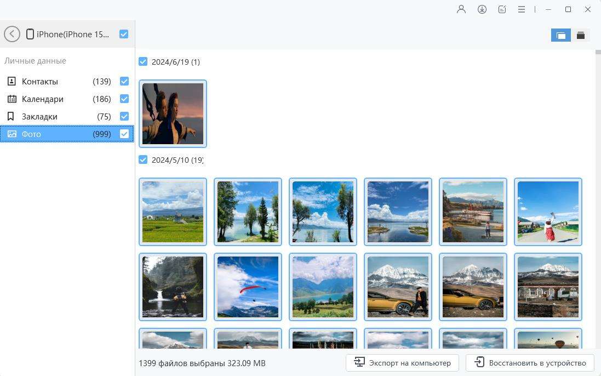Image resolution: width=601 pixels, height=376 pixels.
Task: Click the Bookmarks icon in sidebar
Action: 11,116
